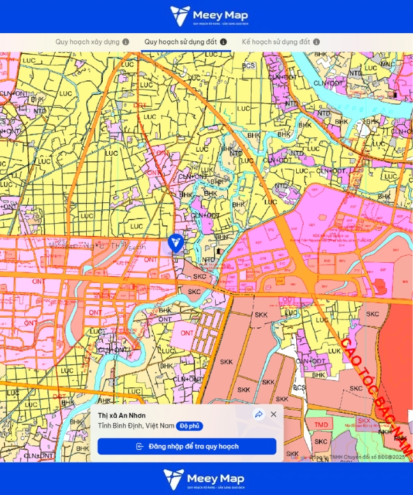Select the Quy hoạch sử dụng đất tab
The width and height of the screenshot is (413, 495).
click(x=180, y=42)
